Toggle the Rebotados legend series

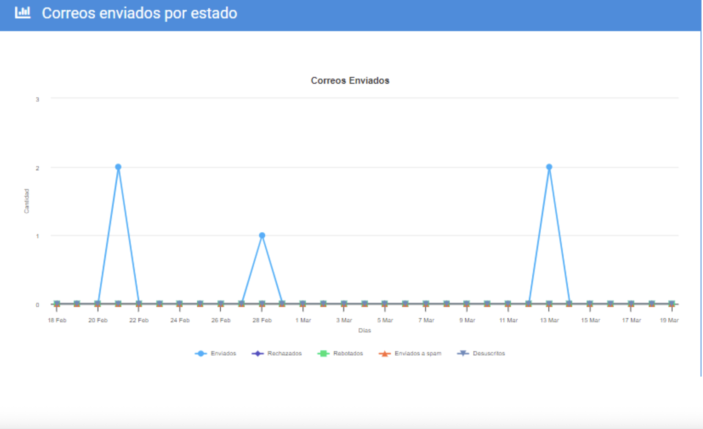348,353
